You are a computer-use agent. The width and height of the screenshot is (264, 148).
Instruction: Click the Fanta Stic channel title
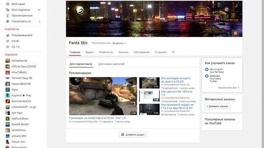pos(78,43)
